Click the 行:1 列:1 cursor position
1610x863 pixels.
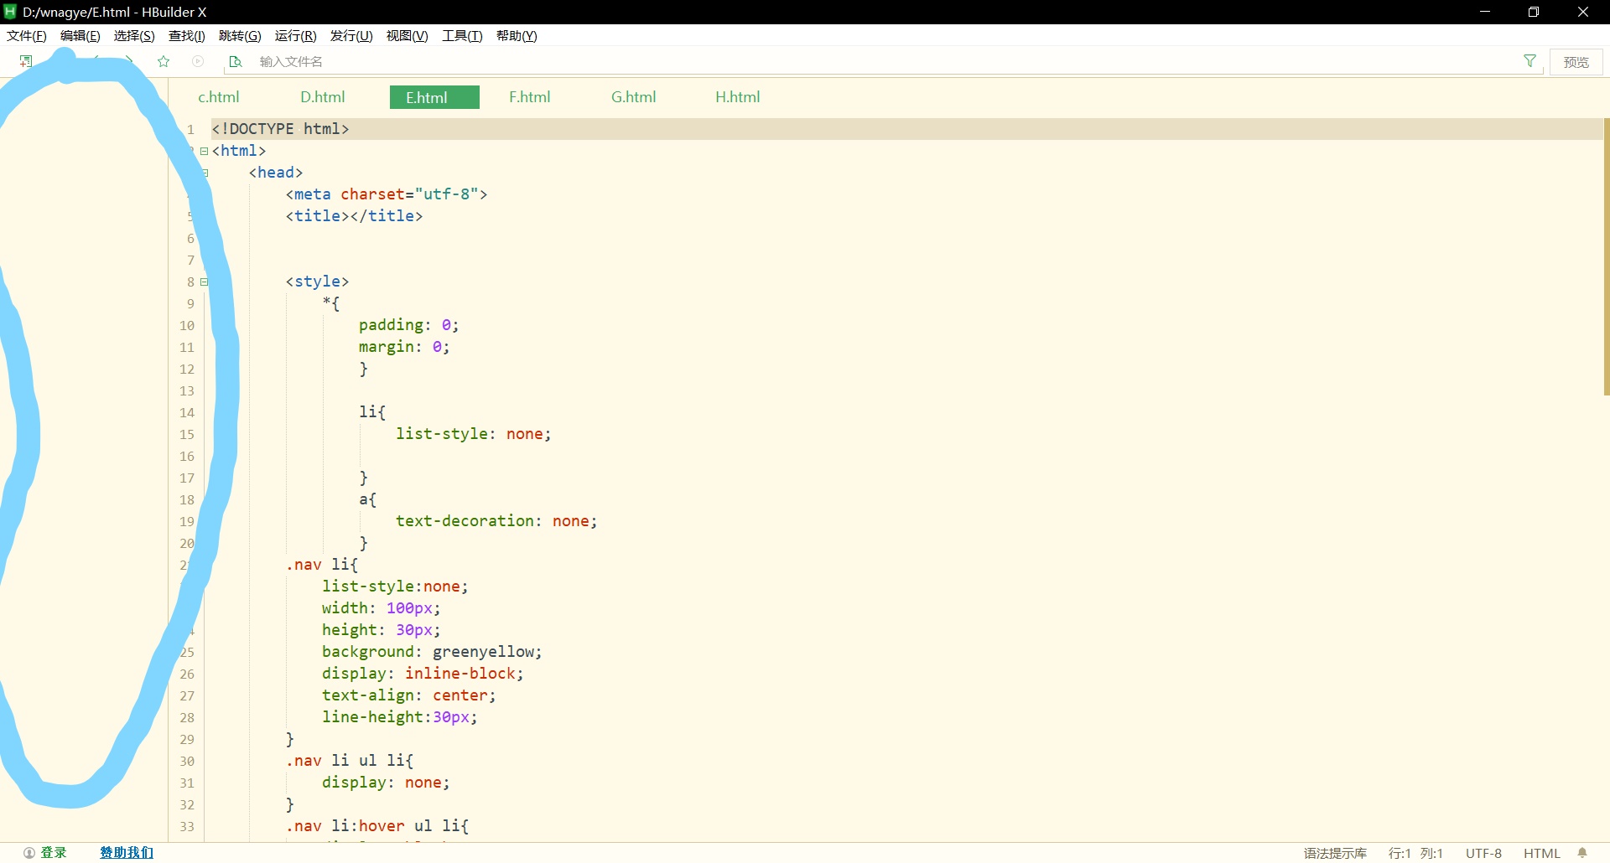click(x=1415, y=853)
